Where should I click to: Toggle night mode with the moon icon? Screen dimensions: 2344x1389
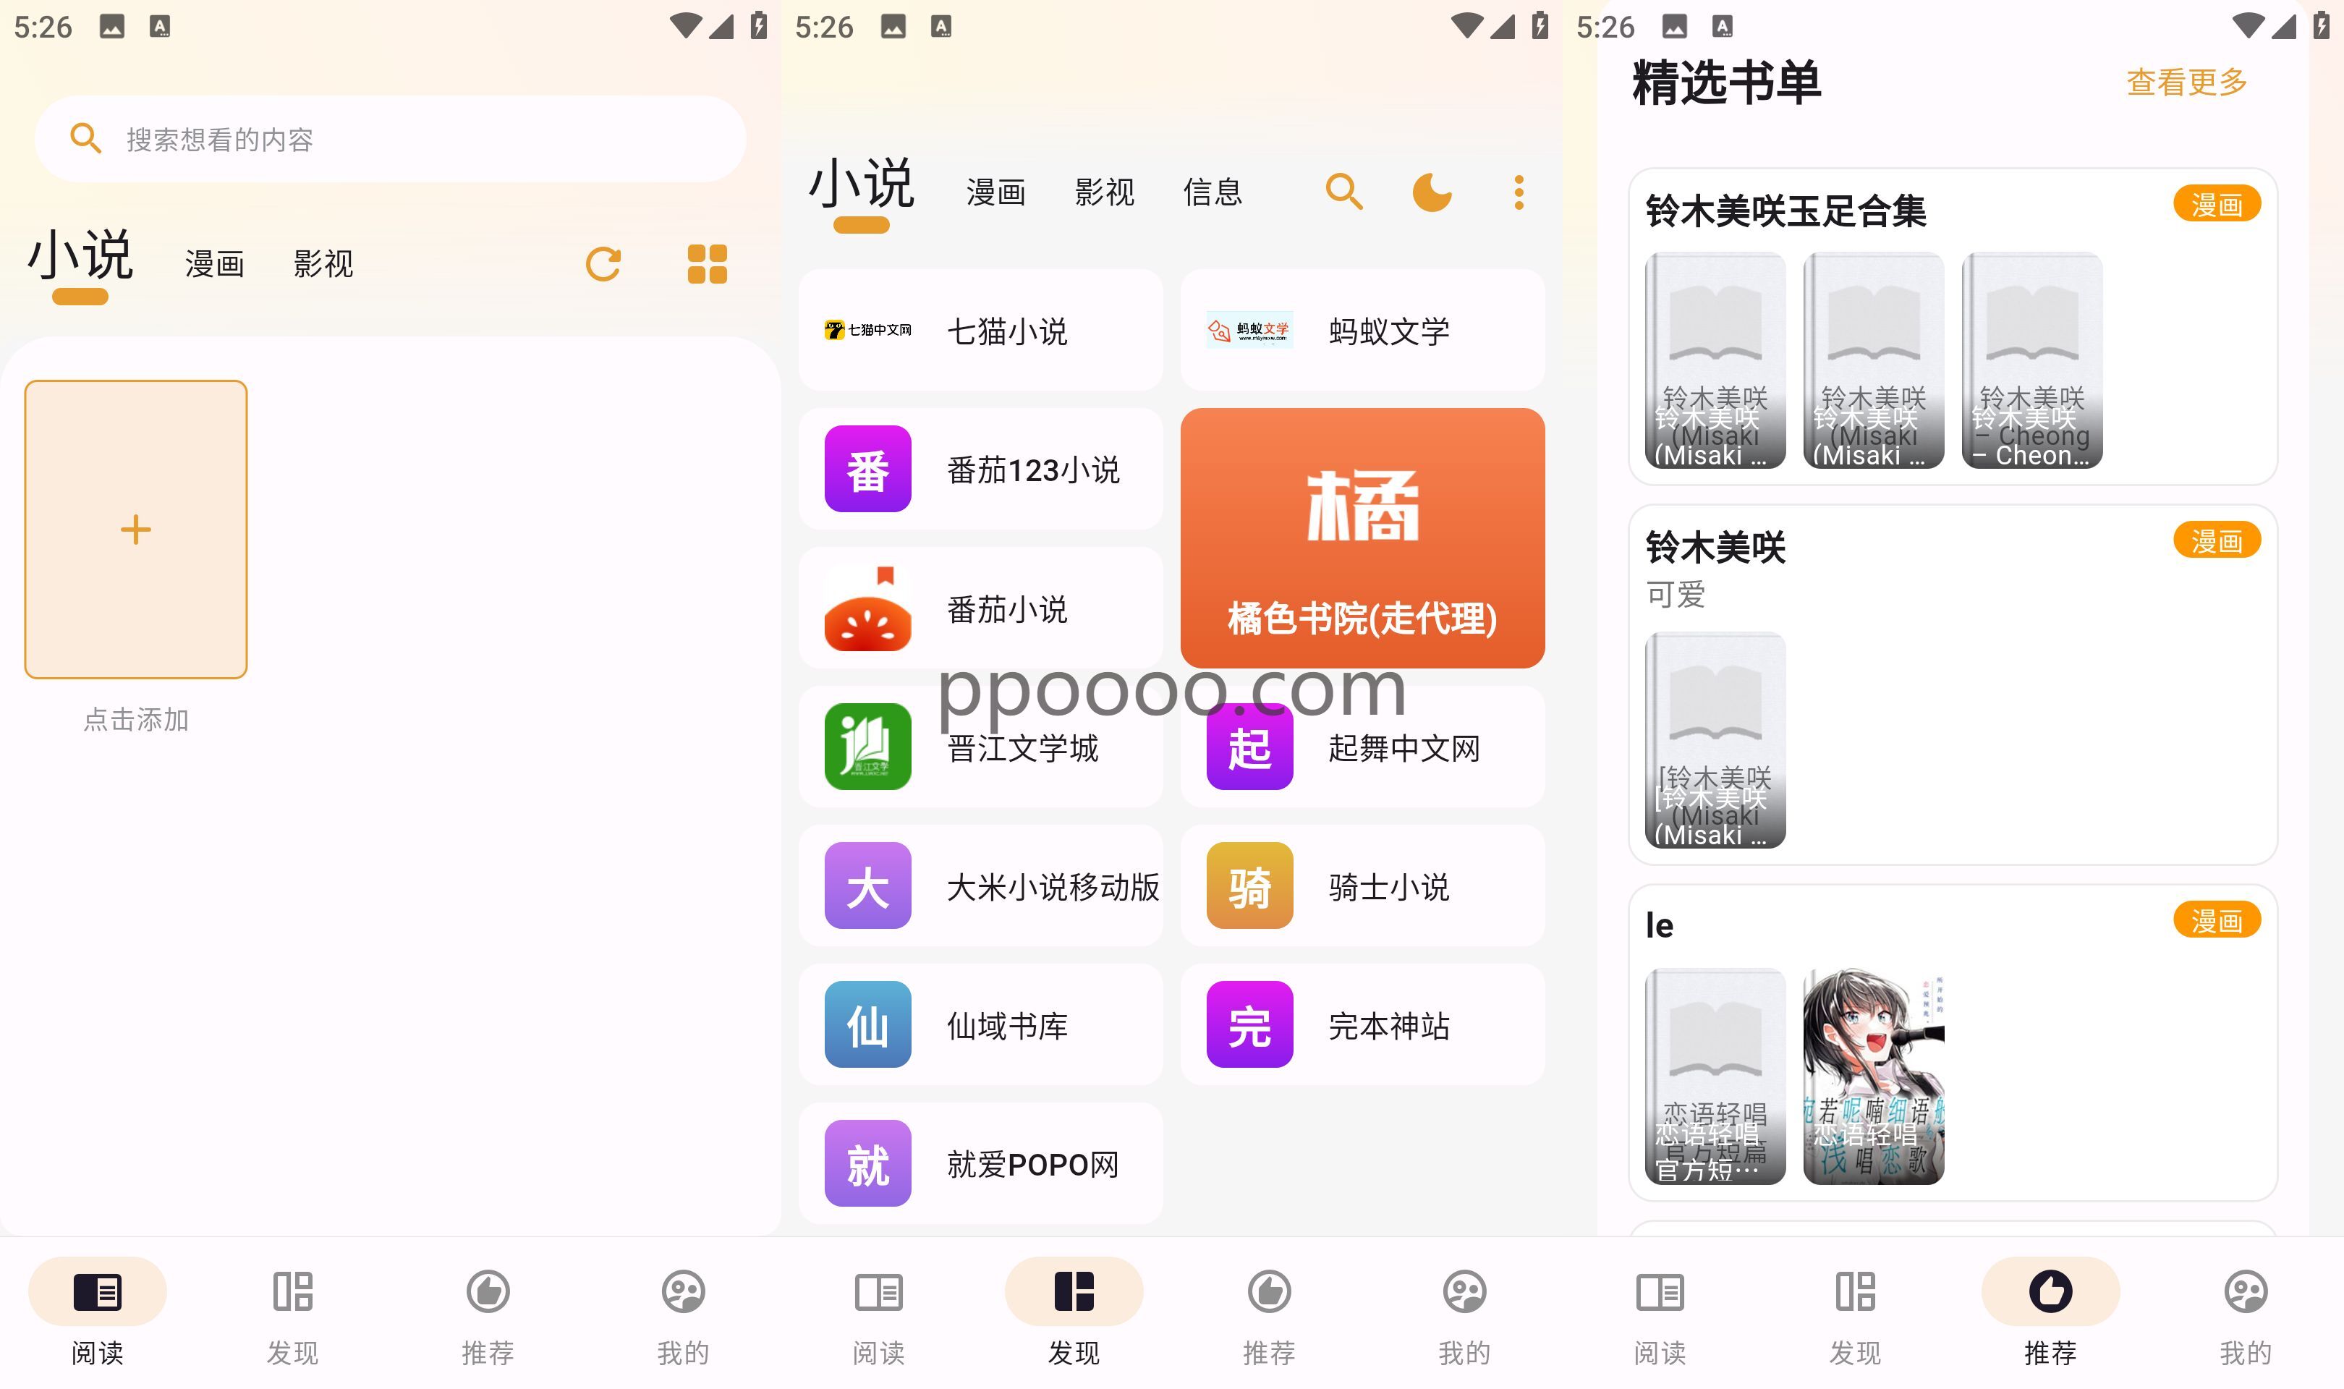coord(1432,192)
